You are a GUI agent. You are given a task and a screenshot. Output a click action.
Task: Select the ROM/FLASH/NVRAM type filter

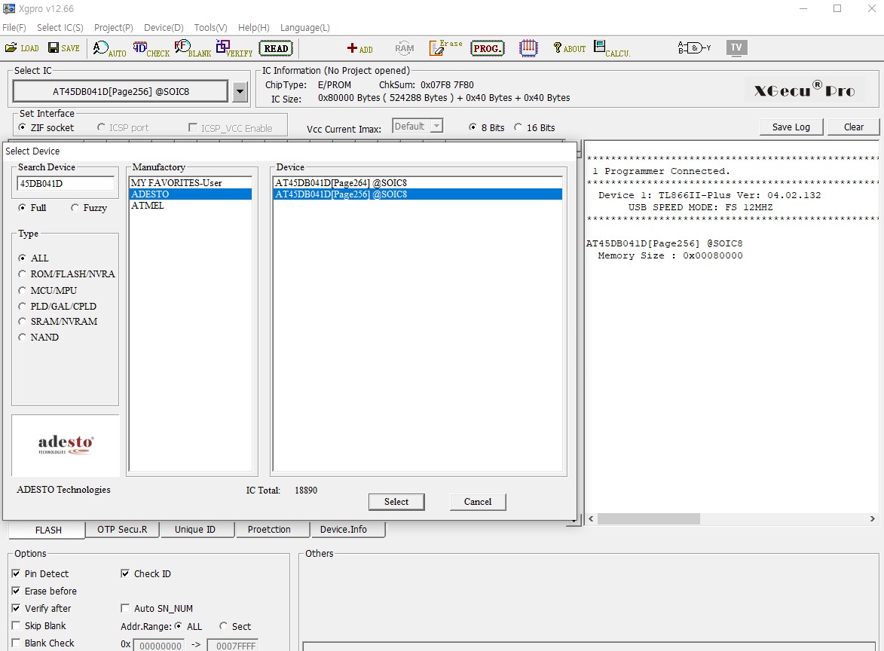[23, 274]
